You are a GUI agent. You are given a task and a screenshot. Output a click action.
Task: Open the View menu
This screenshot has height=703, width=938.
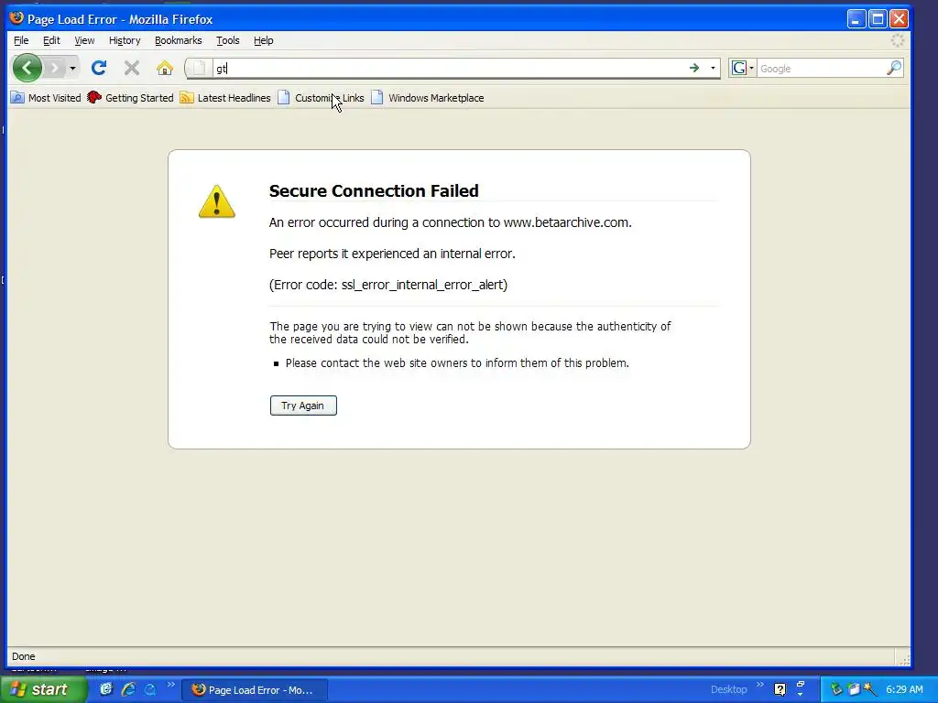(x=84, y=40)
